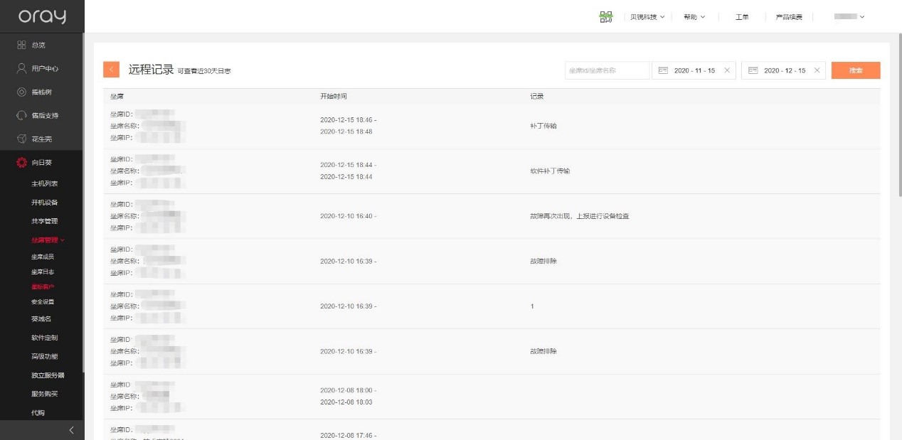Open 坐席日志 seat logs
The image size is (902, 440).
coord(43,272)
